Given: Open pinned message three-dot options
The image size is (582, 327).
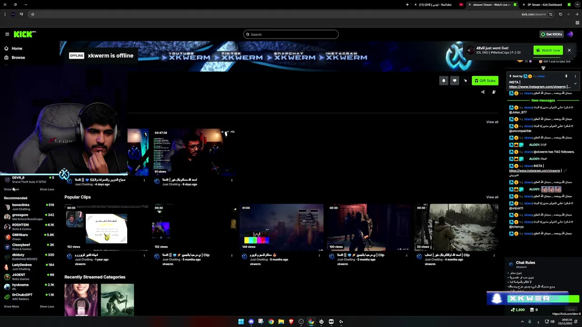Looking at the screenshot, I should point(575,76).
